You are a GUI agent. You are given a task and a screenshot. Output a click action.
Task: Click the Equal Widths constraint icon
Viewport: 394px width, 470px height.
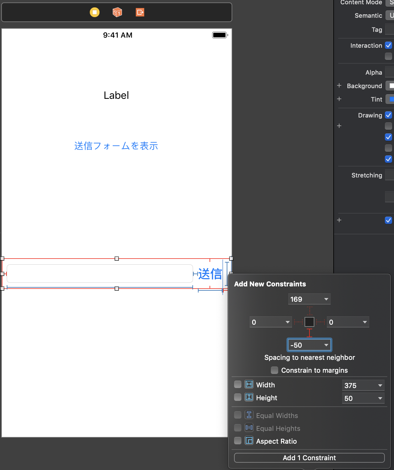tap(249, 415)
